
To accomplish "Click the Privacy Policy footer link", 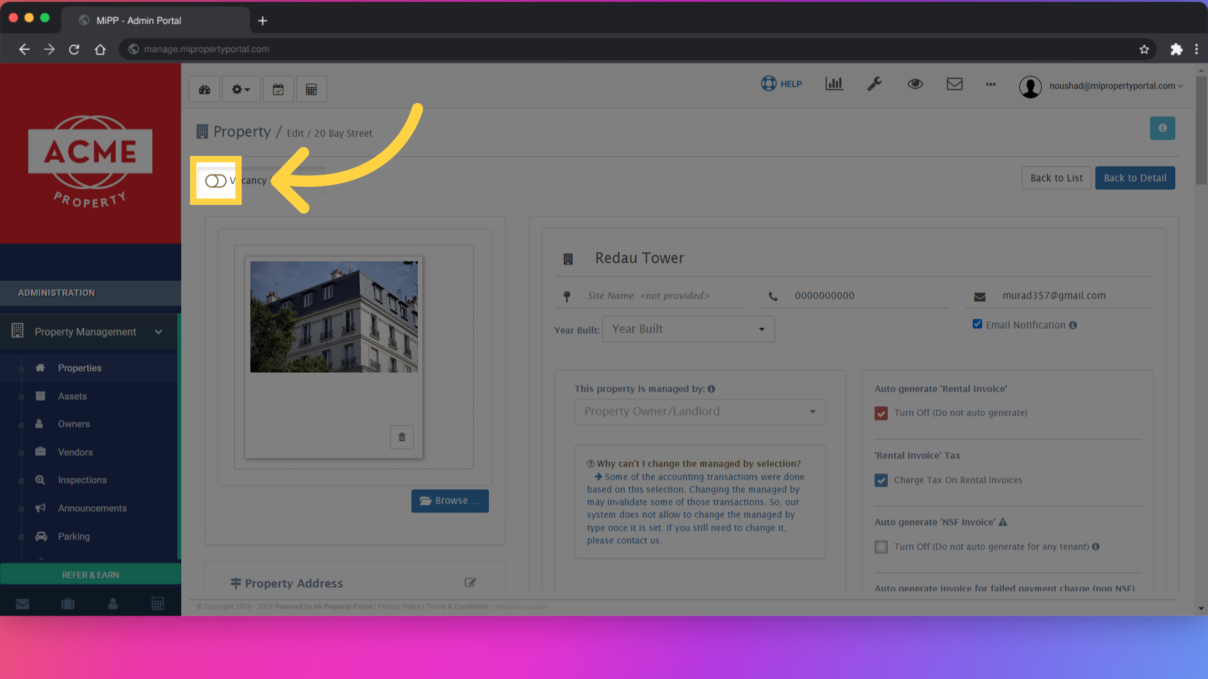I will [399, 607].
